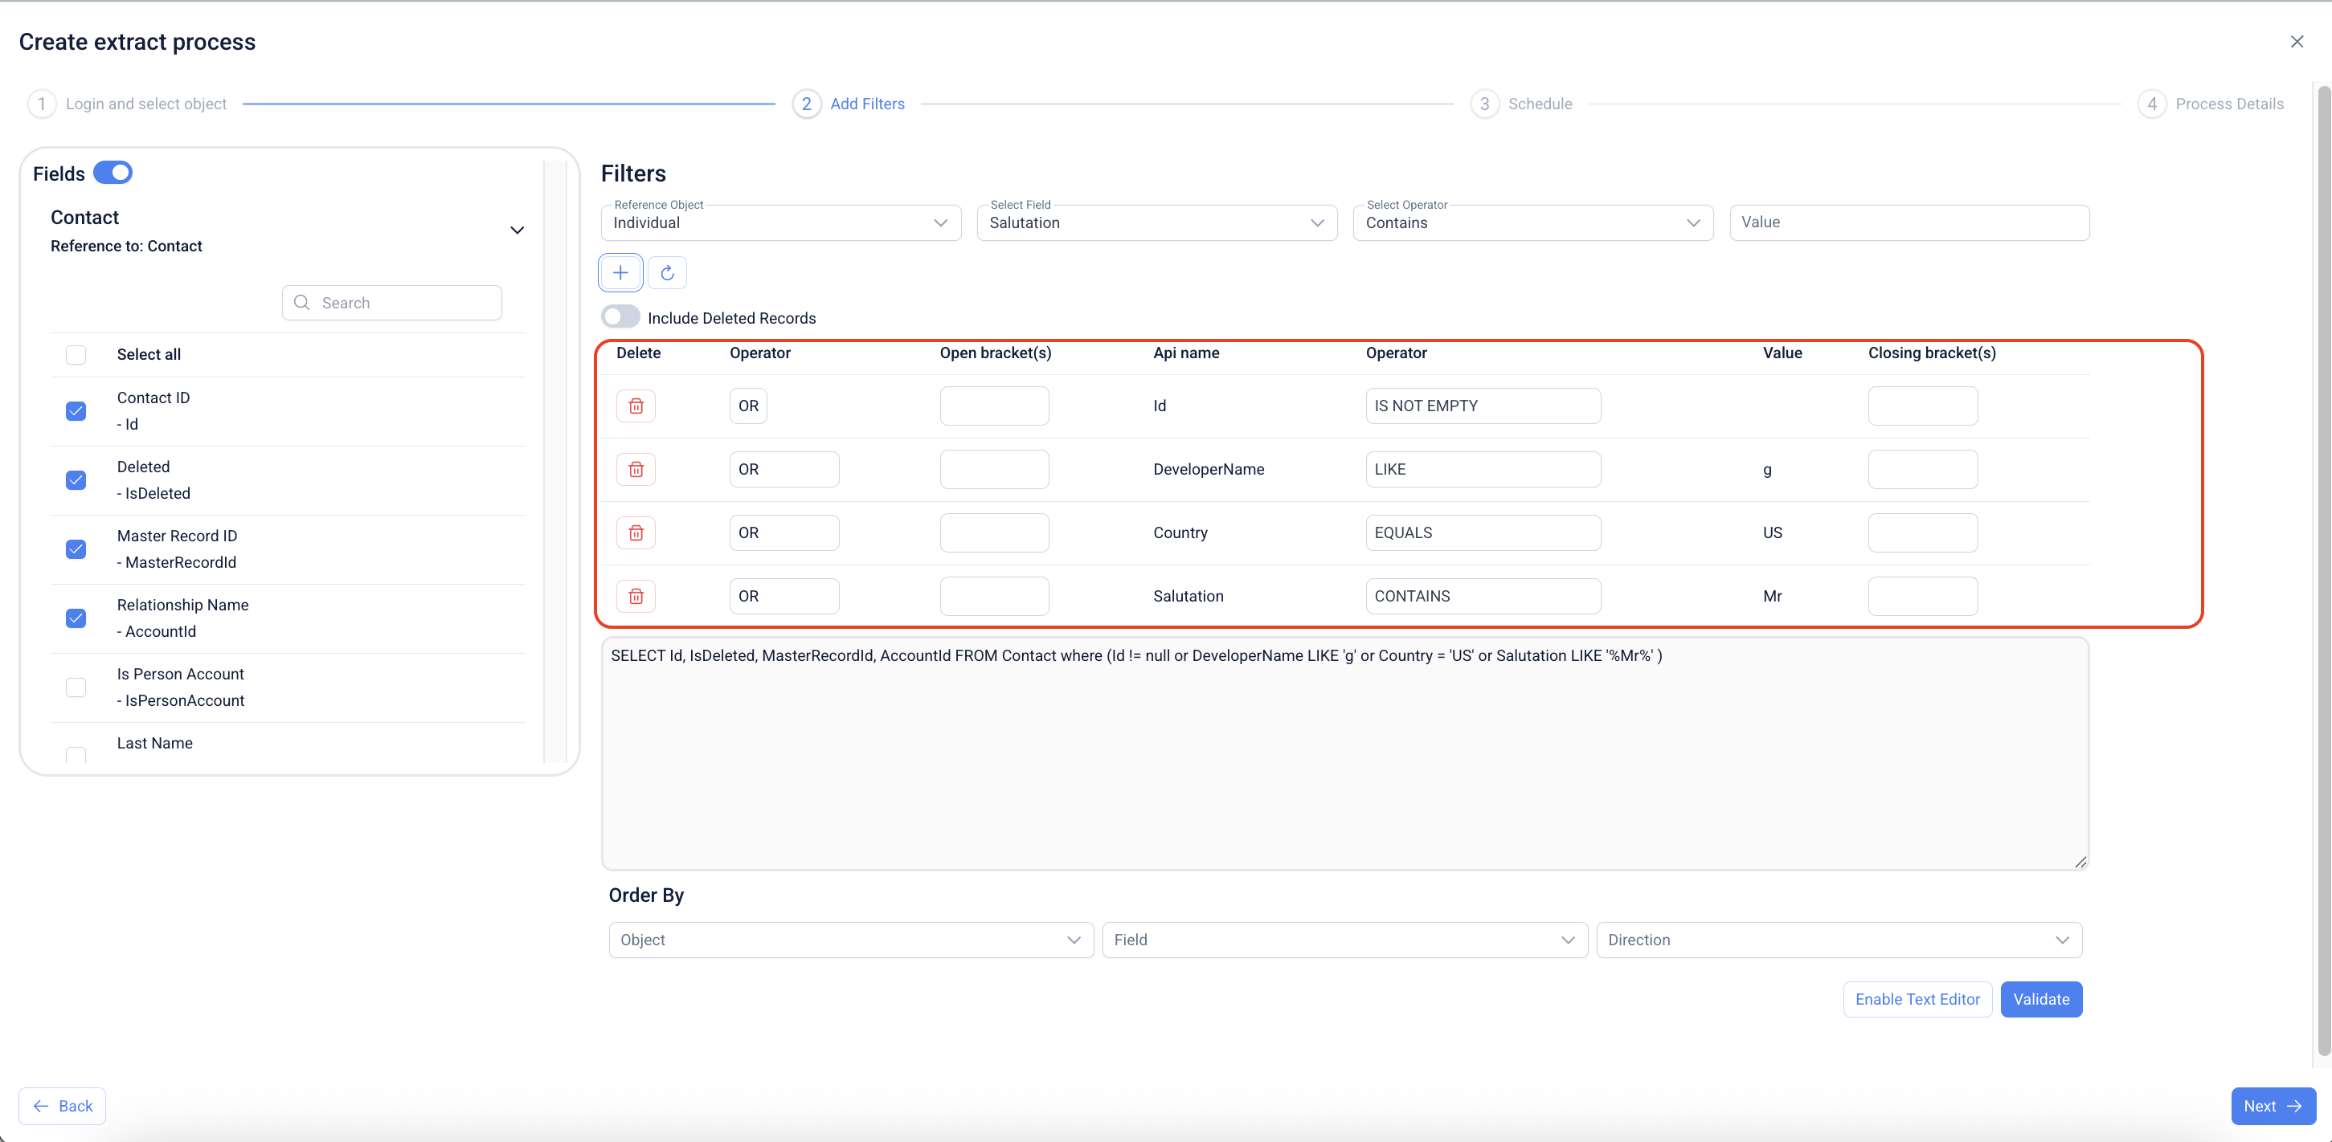This screenshot has width=2332, height=1142.
Task: Click the plus icon to add filter
Action: tap(620, 272)
